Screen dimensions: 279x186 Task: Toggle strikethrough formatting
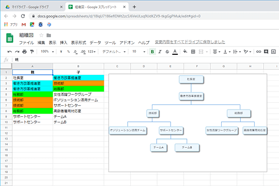(167, 52)
